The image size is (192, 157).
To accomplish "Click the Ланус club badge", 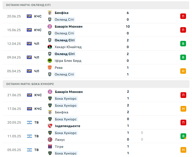I will (x=50, y=140).
